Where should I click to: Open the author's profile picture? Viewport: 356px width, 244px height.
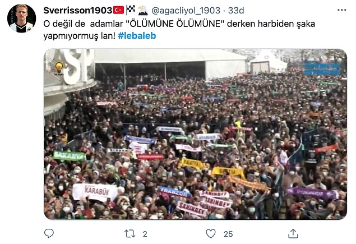point(21,18)
